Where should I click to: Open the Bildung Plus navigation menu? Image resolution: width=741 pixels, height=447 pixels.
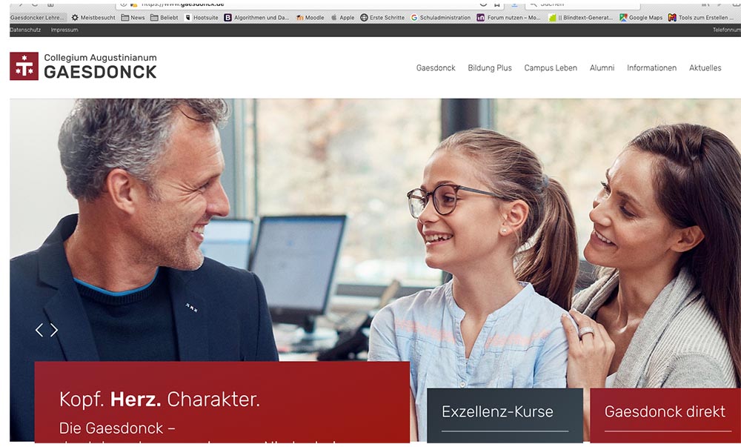pyautogui.click(x=490, y=68)
